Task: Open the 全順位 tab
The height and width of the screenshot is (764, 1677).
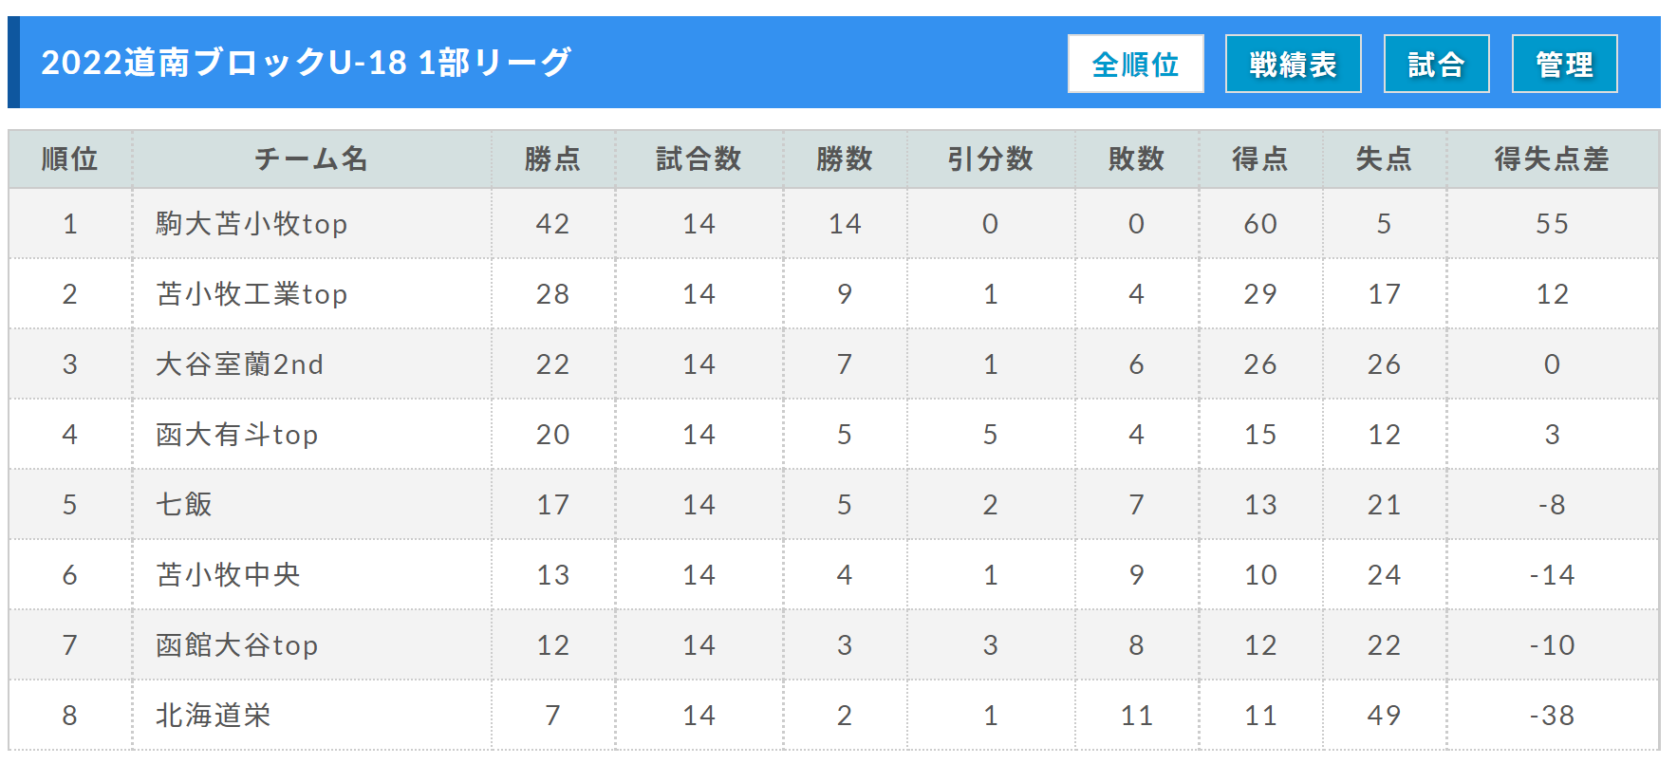Action: pyautogui.click(x=1135, y=64)
